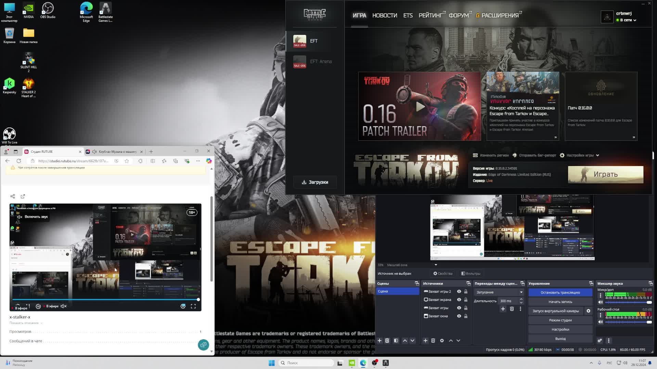This screenshot has height=369, width=657.
Task: Open scene filters icon in Scenes panel
Action: pos(396,341)
